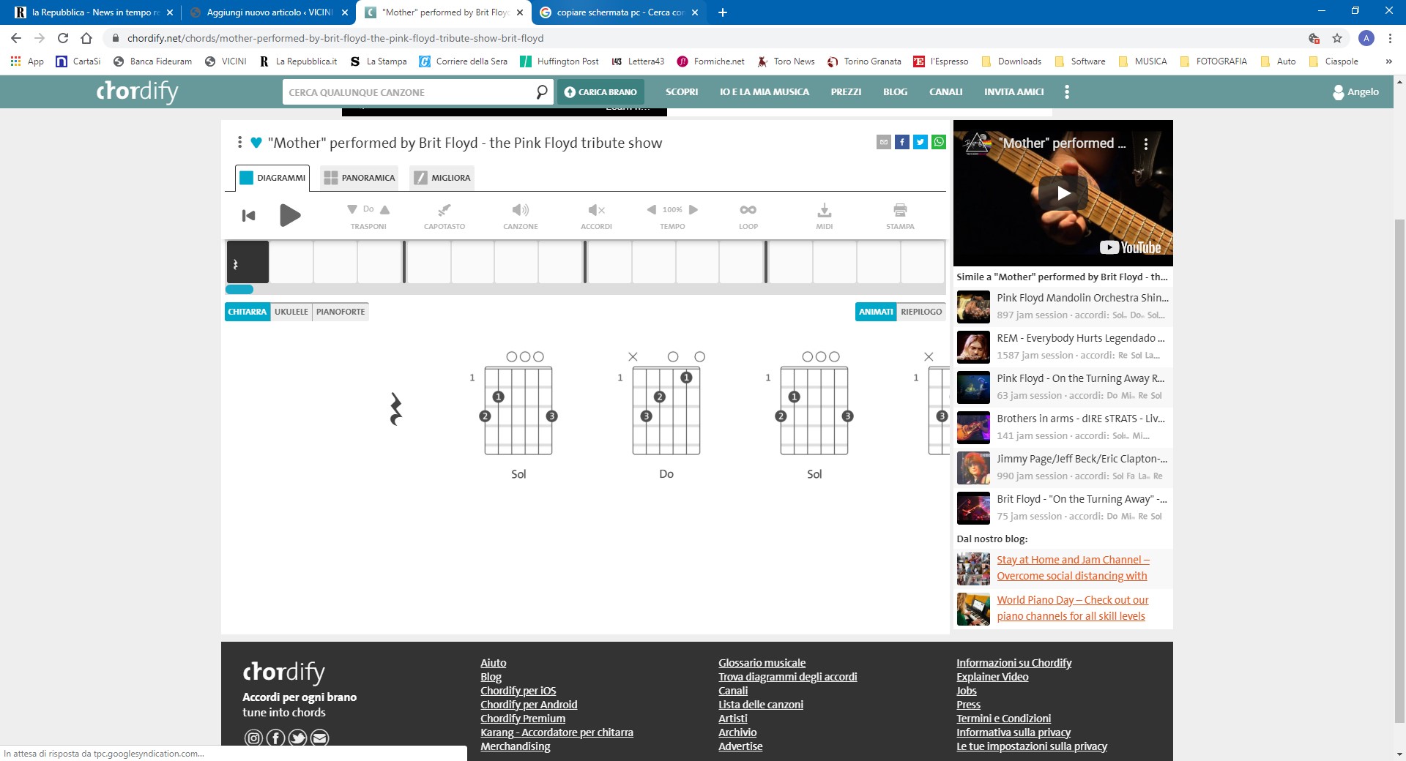Open Pink Floyd Mandolin Orchestra song thumbnail

[x=973, y=307]
